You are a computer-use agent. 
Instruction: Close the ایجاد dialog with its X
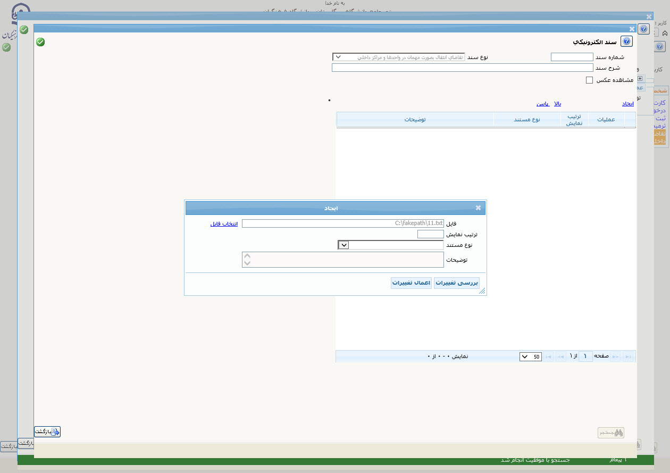pyautogui.click(x=478, y=208)
